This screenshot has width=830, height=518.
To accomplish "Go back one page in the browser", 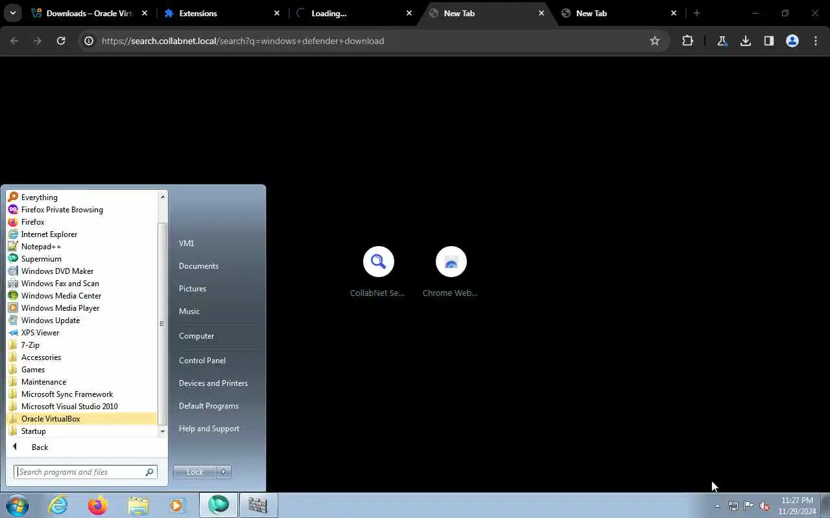I will tap(14, 41).
